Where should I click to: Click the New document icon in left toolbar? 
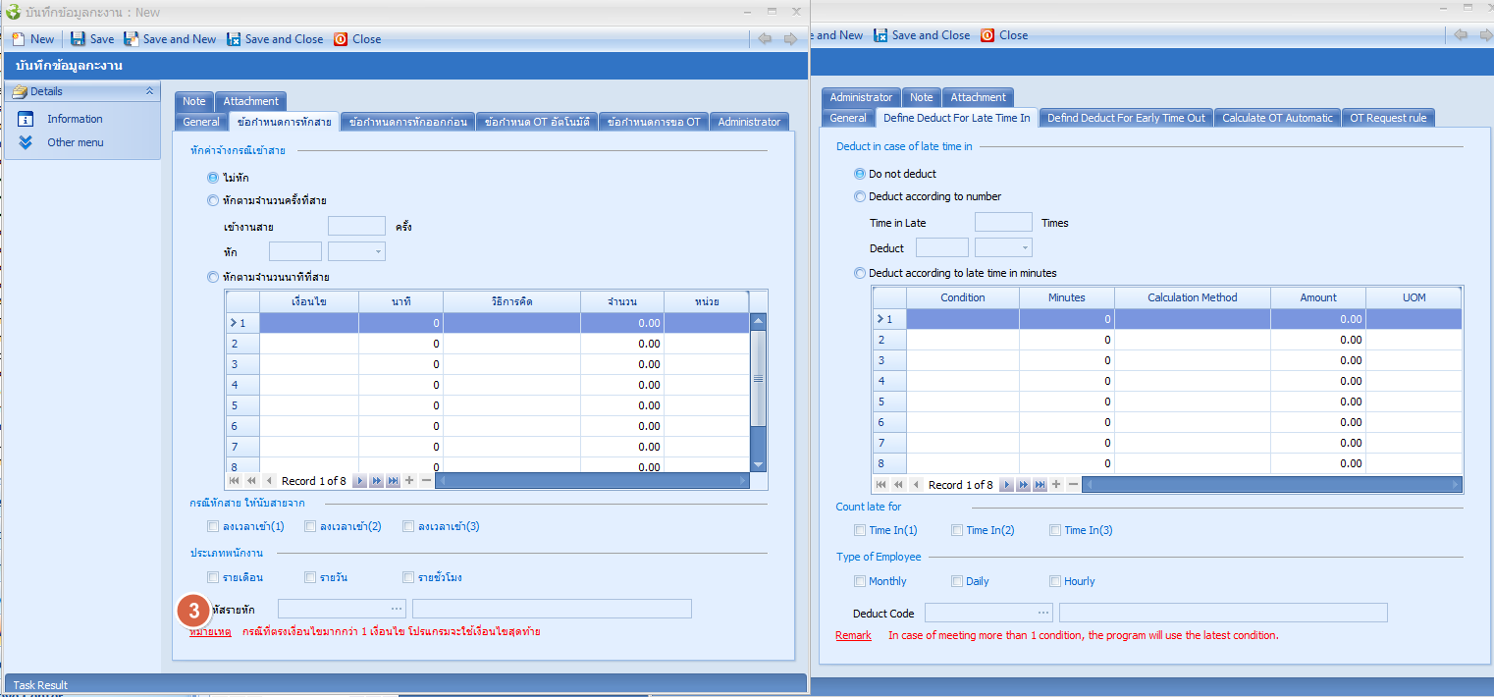click(18, 39)
